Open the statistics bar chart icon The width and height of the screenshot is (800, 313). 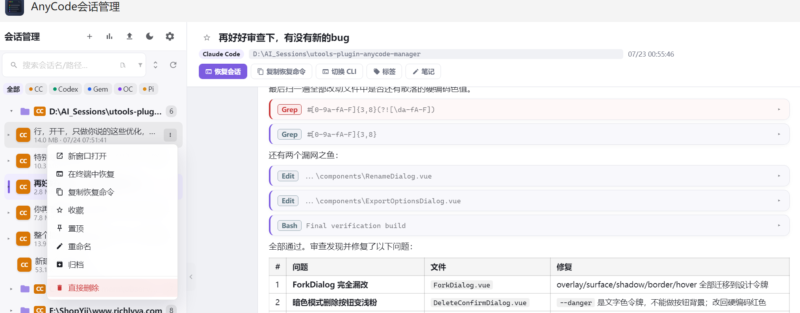[109, 37]
